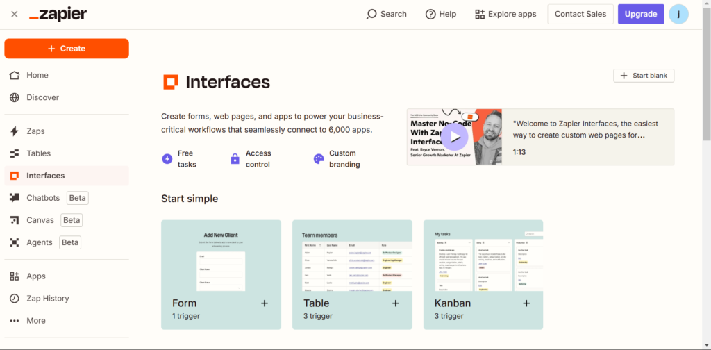Click the large Interfaces heading logo

(171, 82)
